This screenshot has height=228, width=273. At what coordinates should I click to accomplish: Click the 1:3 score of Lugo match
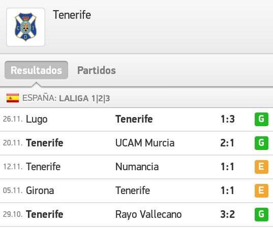[228, 119]
